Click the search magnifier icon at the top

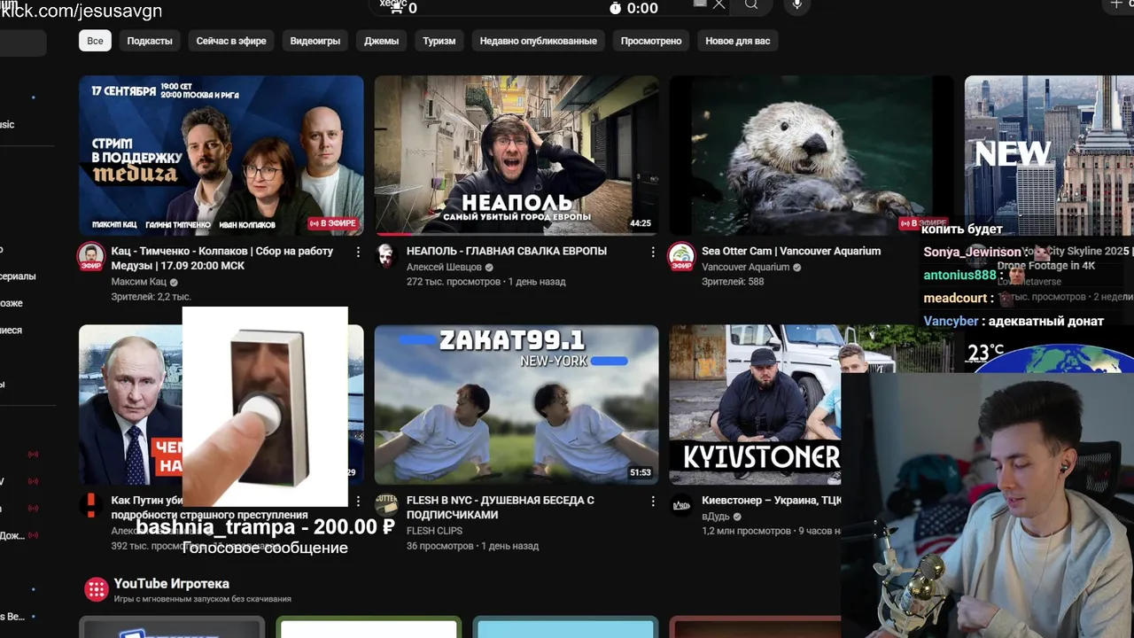[x=751, y=5]
